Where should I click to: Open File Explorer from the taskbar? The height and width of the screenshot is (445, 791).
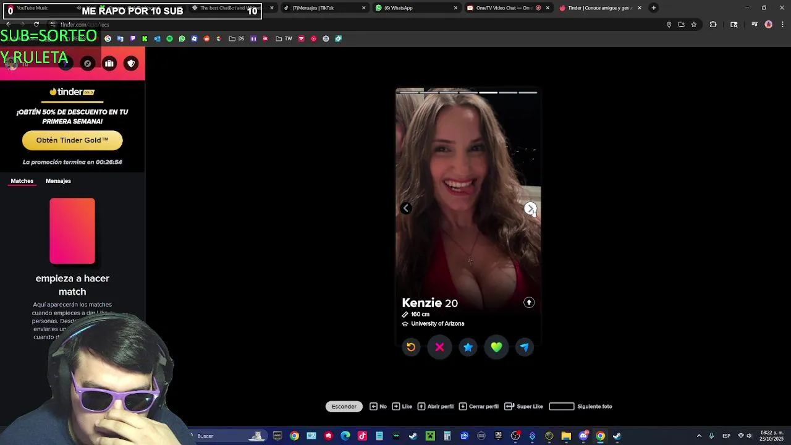tap(566, 436)
